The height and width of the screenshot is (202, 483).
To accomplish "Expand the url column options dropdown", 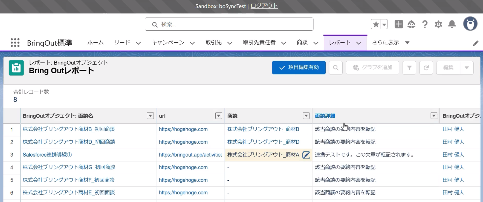I will pyautogui.click(x=218, y=116).
